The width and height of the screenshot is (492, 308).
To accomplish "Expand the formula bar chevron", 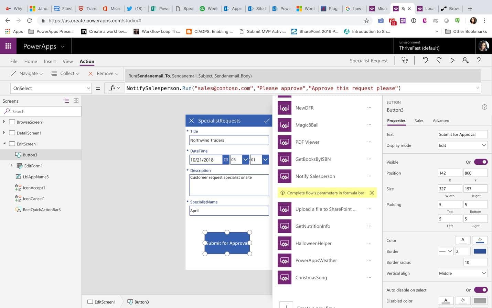I will pyautogui.click(x=478, y=88).
